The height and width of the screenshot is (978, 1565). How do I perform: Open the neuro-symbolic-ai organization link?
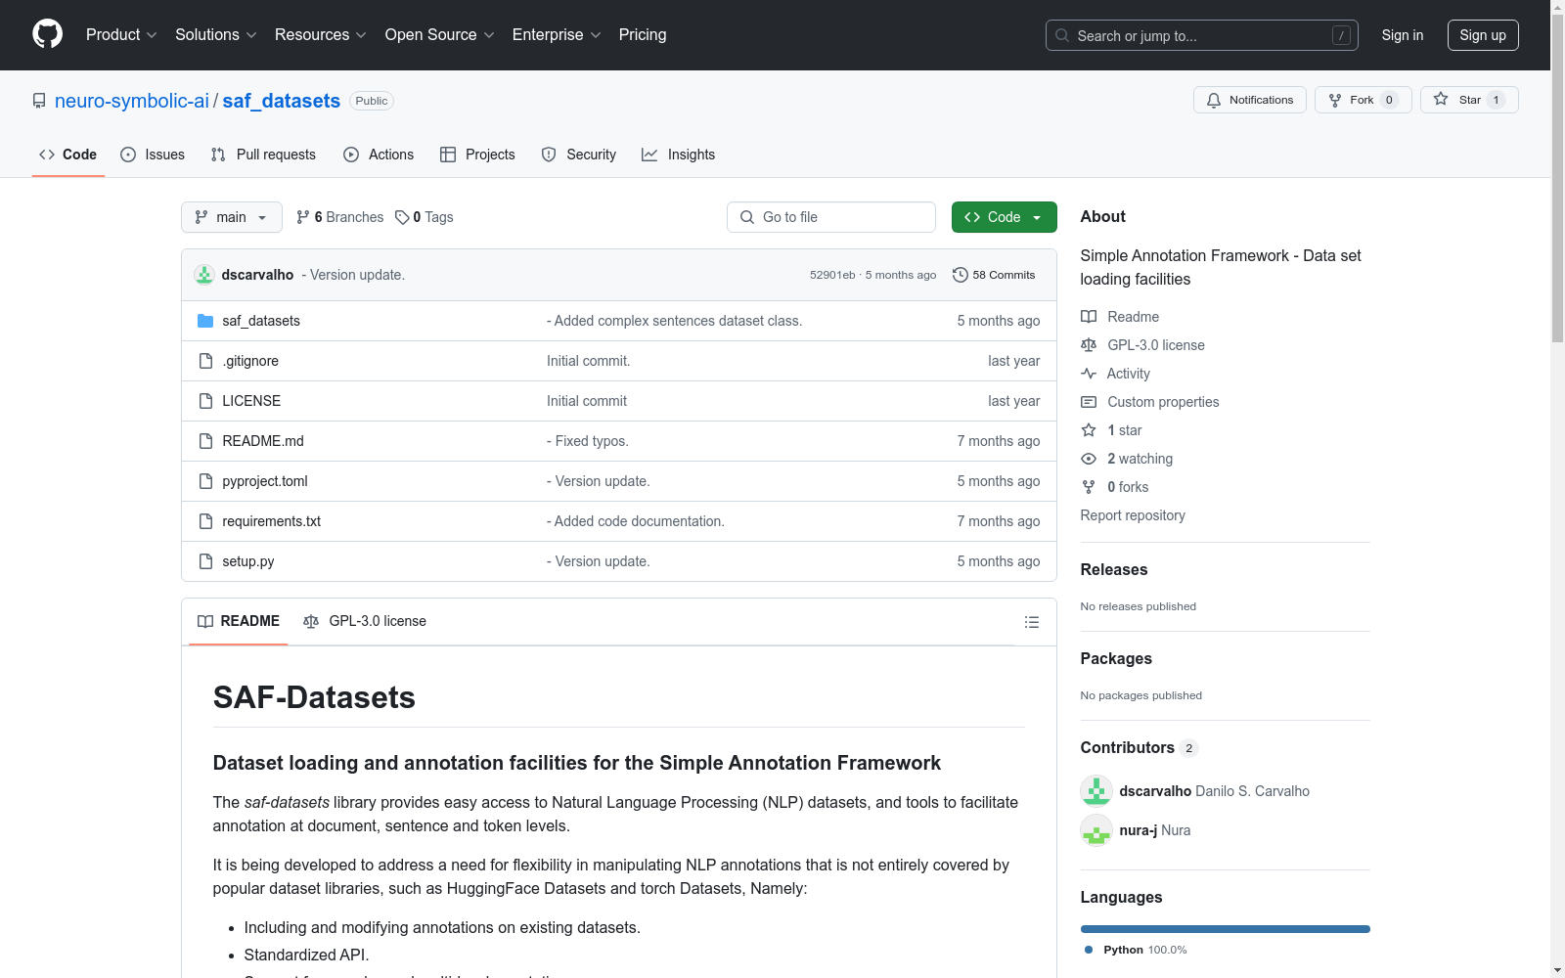tap(132, 101)
